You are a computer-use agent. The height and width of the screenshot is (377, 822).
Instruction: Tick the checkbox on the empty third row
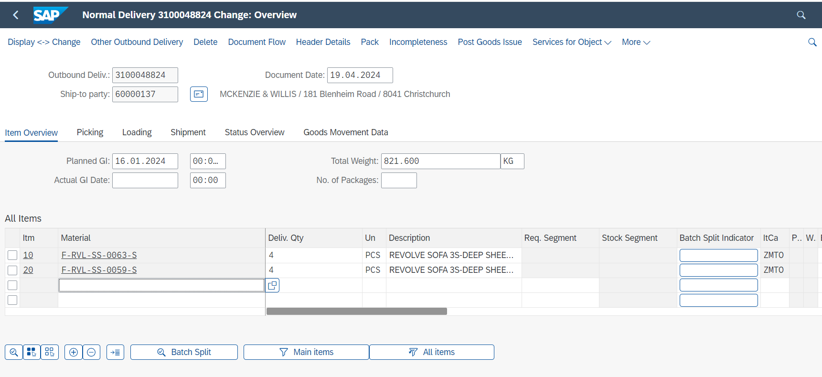[12, 285]
